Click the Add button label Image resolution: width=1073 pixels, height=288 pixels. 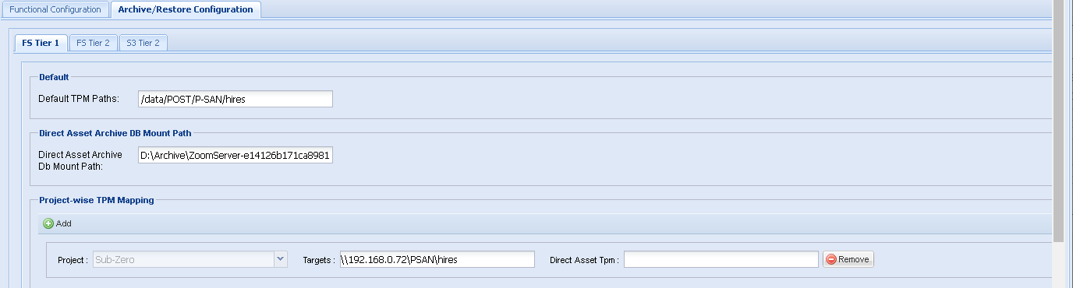(64, 223)
